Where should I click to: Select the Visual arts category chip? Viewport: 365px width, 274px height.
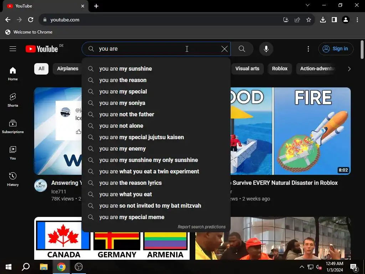pos(247,69)
